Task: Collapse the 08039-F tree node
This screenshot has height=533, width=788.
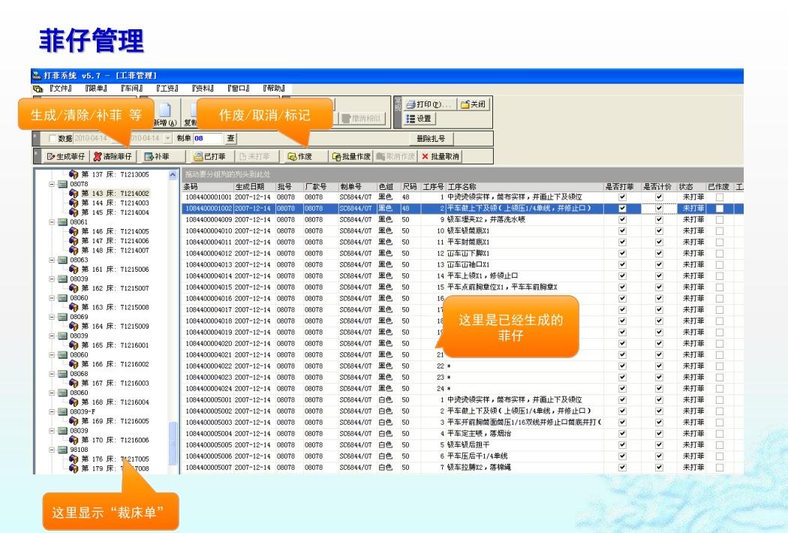Action: (51, 411)
